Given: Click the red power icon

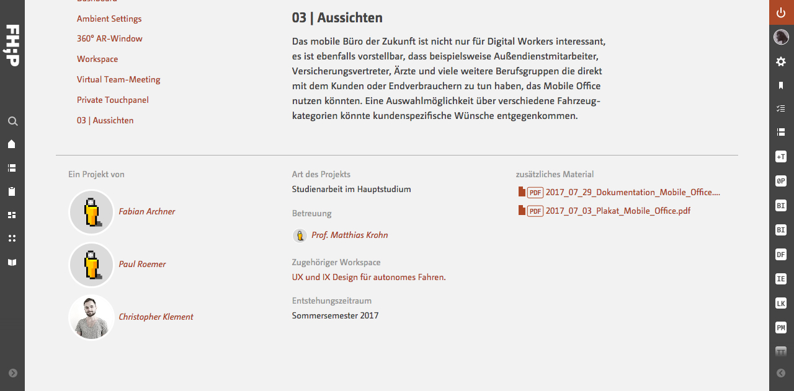Looking at the screenshot, I should click(x=782, y=12).
